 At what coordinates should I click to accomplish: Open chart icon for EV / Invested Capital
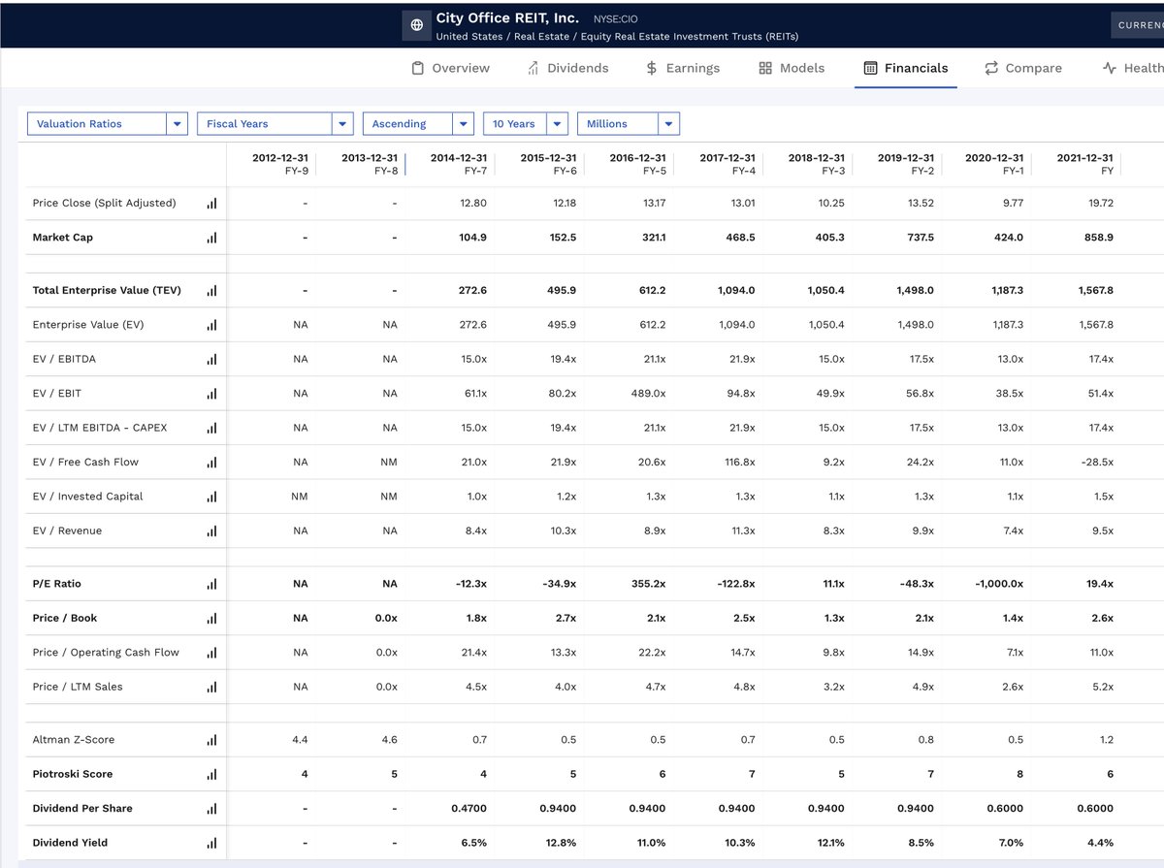(211, 497)
